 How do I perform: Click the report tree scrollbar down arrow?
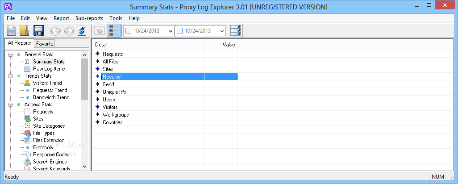point(85,167)
